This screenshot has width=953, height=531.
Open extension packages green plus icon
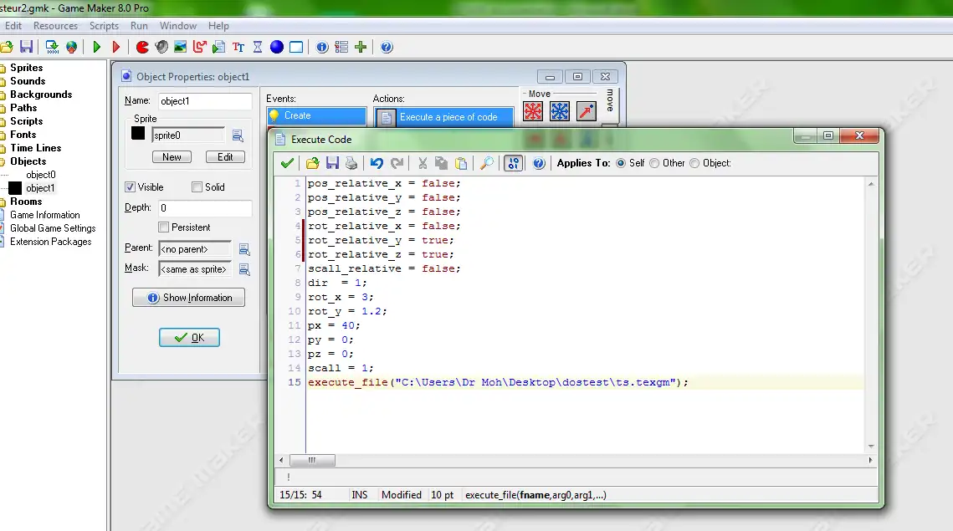tap(361, 47)
